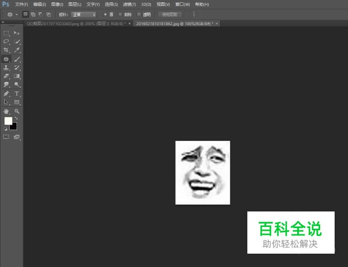Close the QQ截图 png document tab

130,23
